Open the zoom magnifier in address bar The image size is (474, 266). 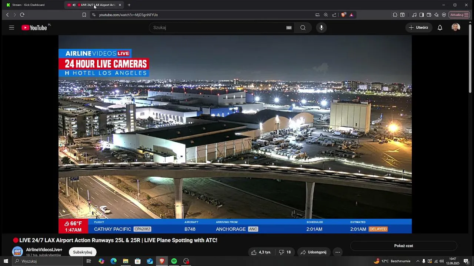[326, 15]
